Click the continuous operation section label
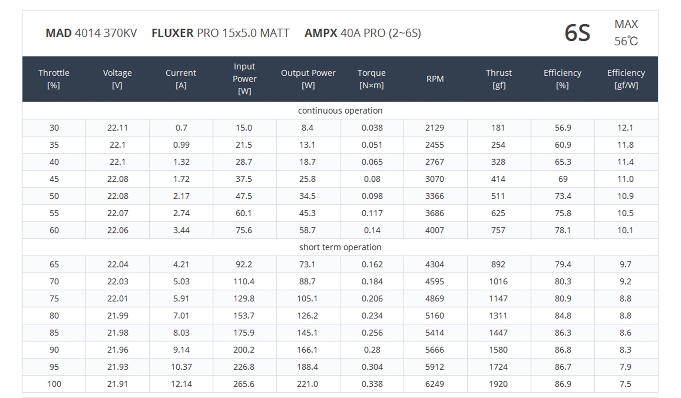681x398 pixels. tap(340, 111)
